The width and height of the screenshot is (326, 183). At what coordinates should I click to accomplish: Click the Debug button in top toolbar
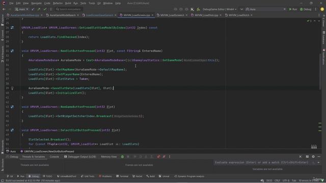pyautogui.click(x=306, y=9)
